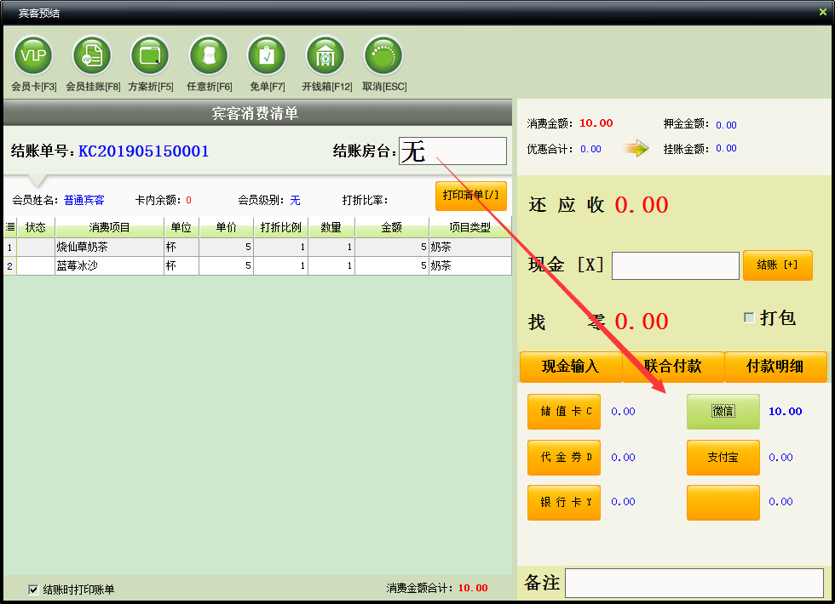The height and width of the screenshot is (604, 835).
Task: Click the grid menu icon in table header
Action: coord(10,228)
